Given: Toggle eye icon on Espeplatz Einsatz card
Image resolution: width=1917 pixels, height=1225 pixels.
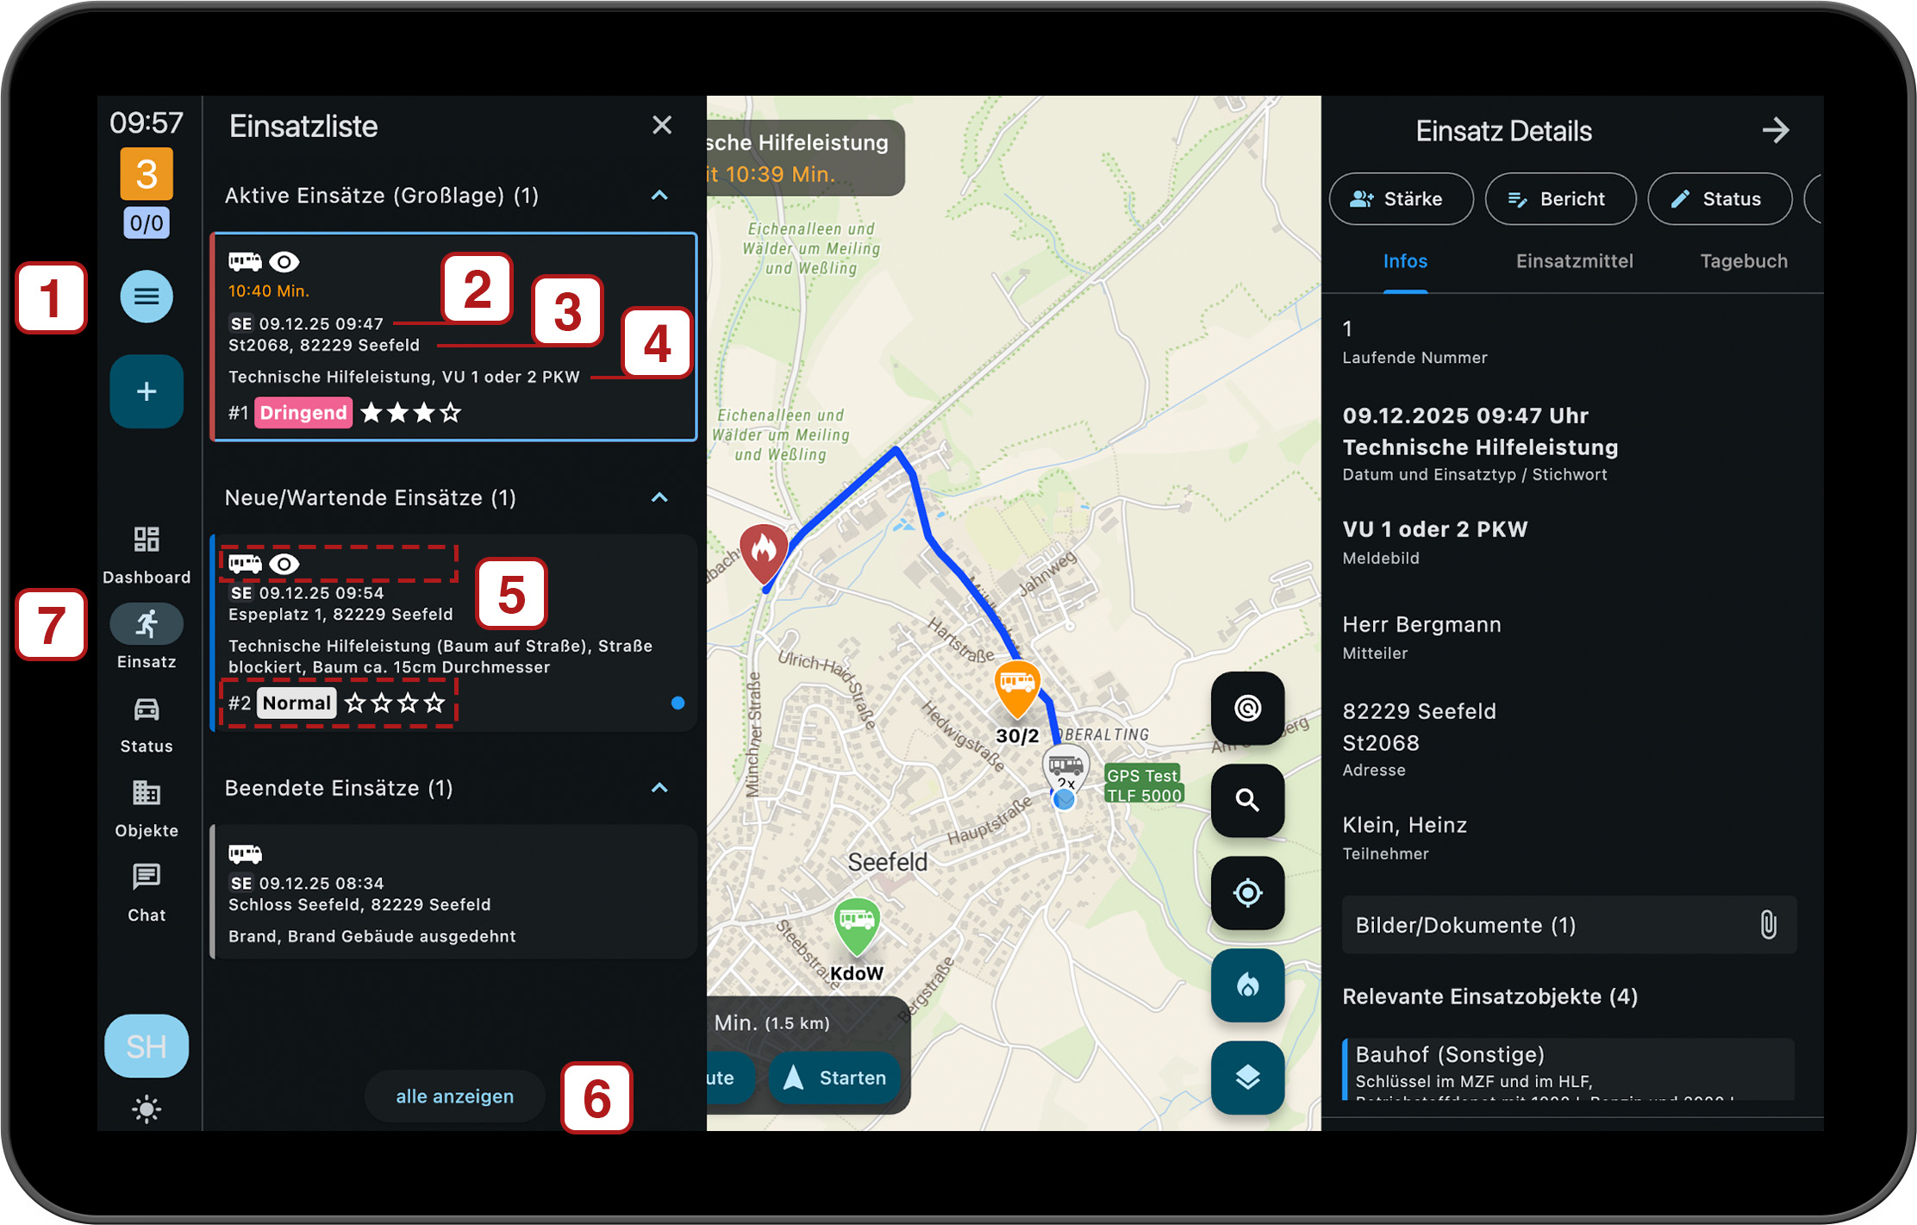Looking at the screenshot, I should (284, 564).
